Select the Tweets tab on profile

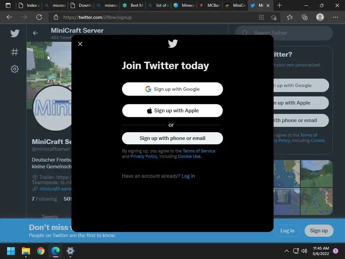point(50,217)
